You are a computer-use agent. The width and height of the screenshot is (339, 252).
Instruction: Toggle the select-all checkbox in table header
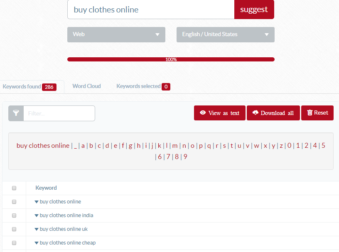14,188
